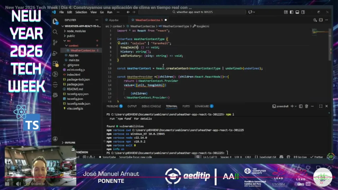Viewport: 338px width, 190px height.
Task: Open Run and Debug view
Action: 55,53
